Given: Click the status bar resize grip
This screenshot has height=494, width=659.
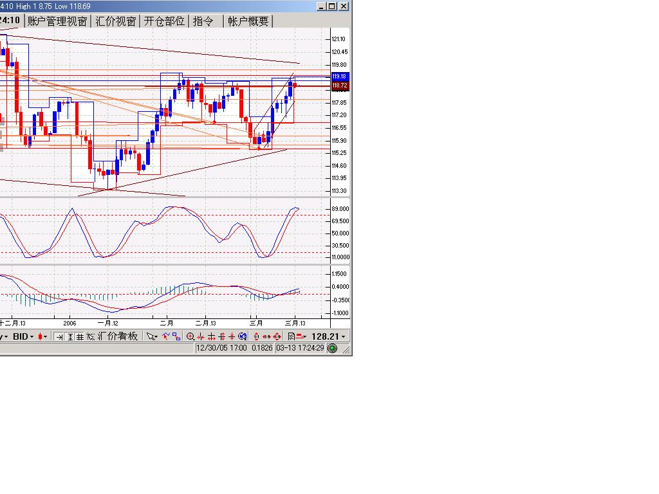Looking at the screenshot, I should [346, 349].
